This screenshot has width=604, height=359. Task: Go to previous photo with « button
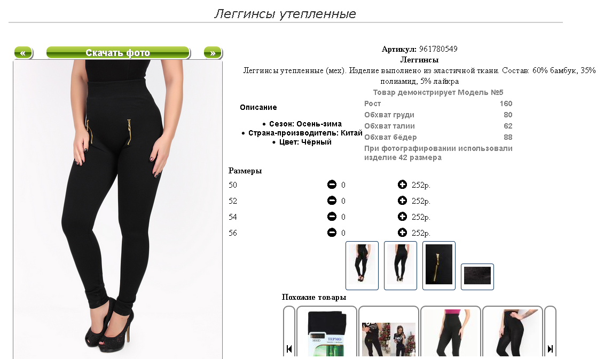(x=23, y=53)
